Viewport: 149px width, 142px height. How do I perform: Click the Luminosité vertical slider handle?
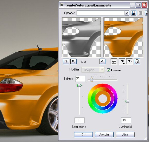click(x=127, y=101)
